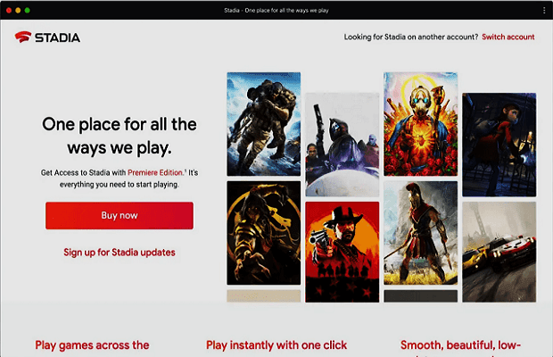Image resolution: width=553 pixels, height=357 pixels.
Task: Select the red cowboy gunslinger cover
Action: coord(343,252)
